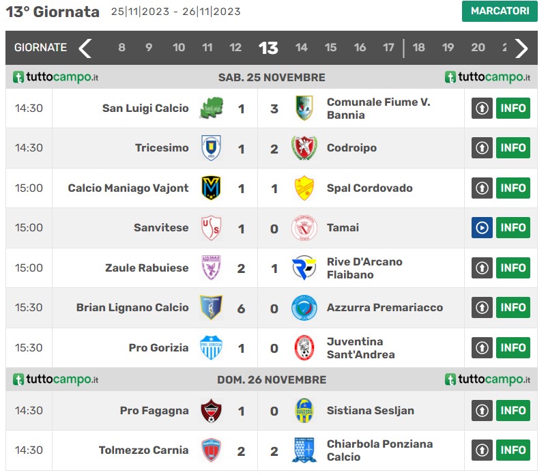548x475 pixels.
Task: Click the tuttocampo.it logo beside SAB. 25 NOVEMBRE
Action: tap(56, 77)
